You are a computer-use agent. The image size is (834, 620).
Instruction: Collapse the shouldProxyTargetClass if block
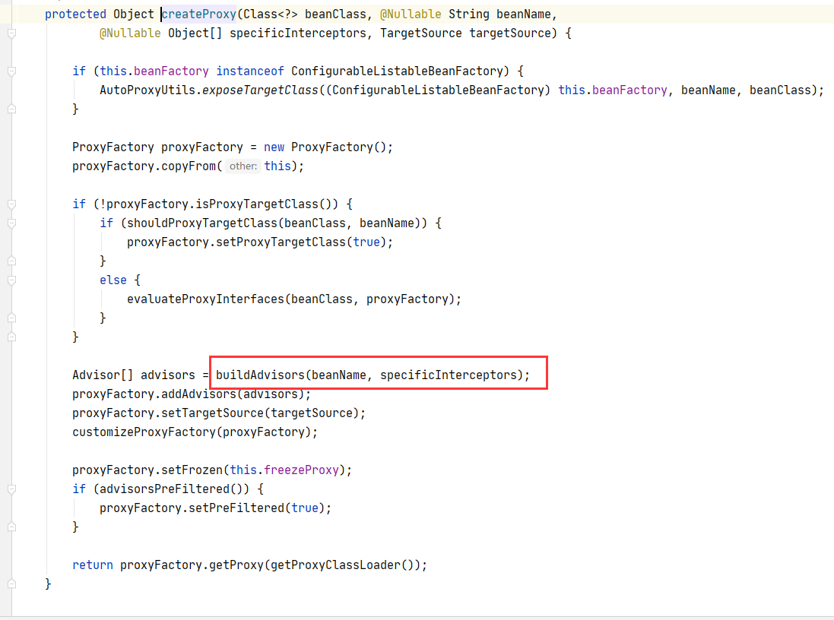click(11, 223)
